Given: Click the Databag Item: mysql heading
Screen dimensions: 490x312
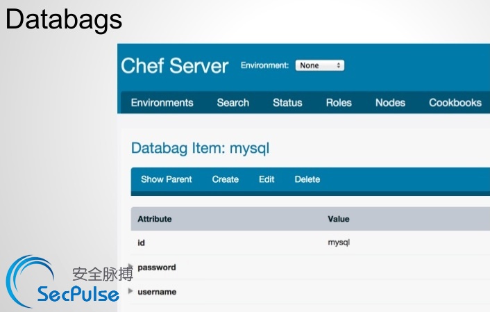Looking at the screenshot, I should (x=200, y=147).
